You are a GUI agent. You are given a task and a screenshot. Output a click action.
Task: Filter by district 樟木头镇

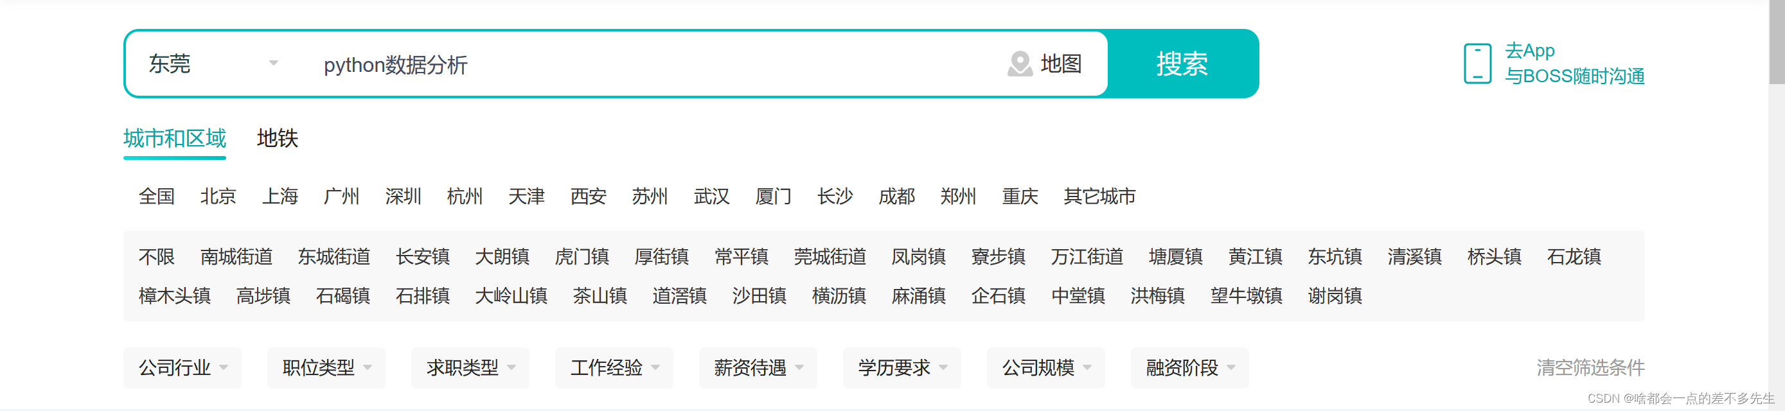click(x=175, y=296)
